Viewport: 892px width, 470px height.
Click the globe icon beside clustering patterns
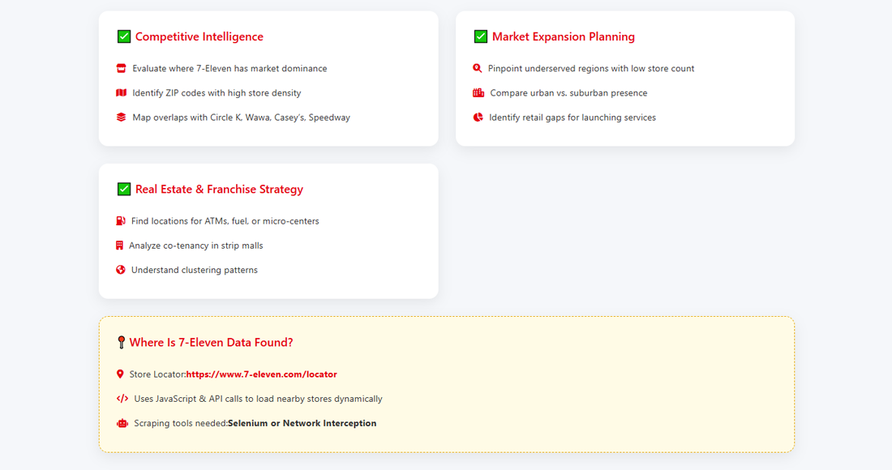point(121,270)
